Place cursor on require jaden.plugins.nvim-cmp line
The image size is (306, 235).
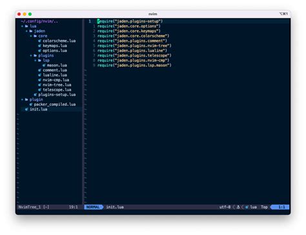pyautogui.click(x=133, y=61)
